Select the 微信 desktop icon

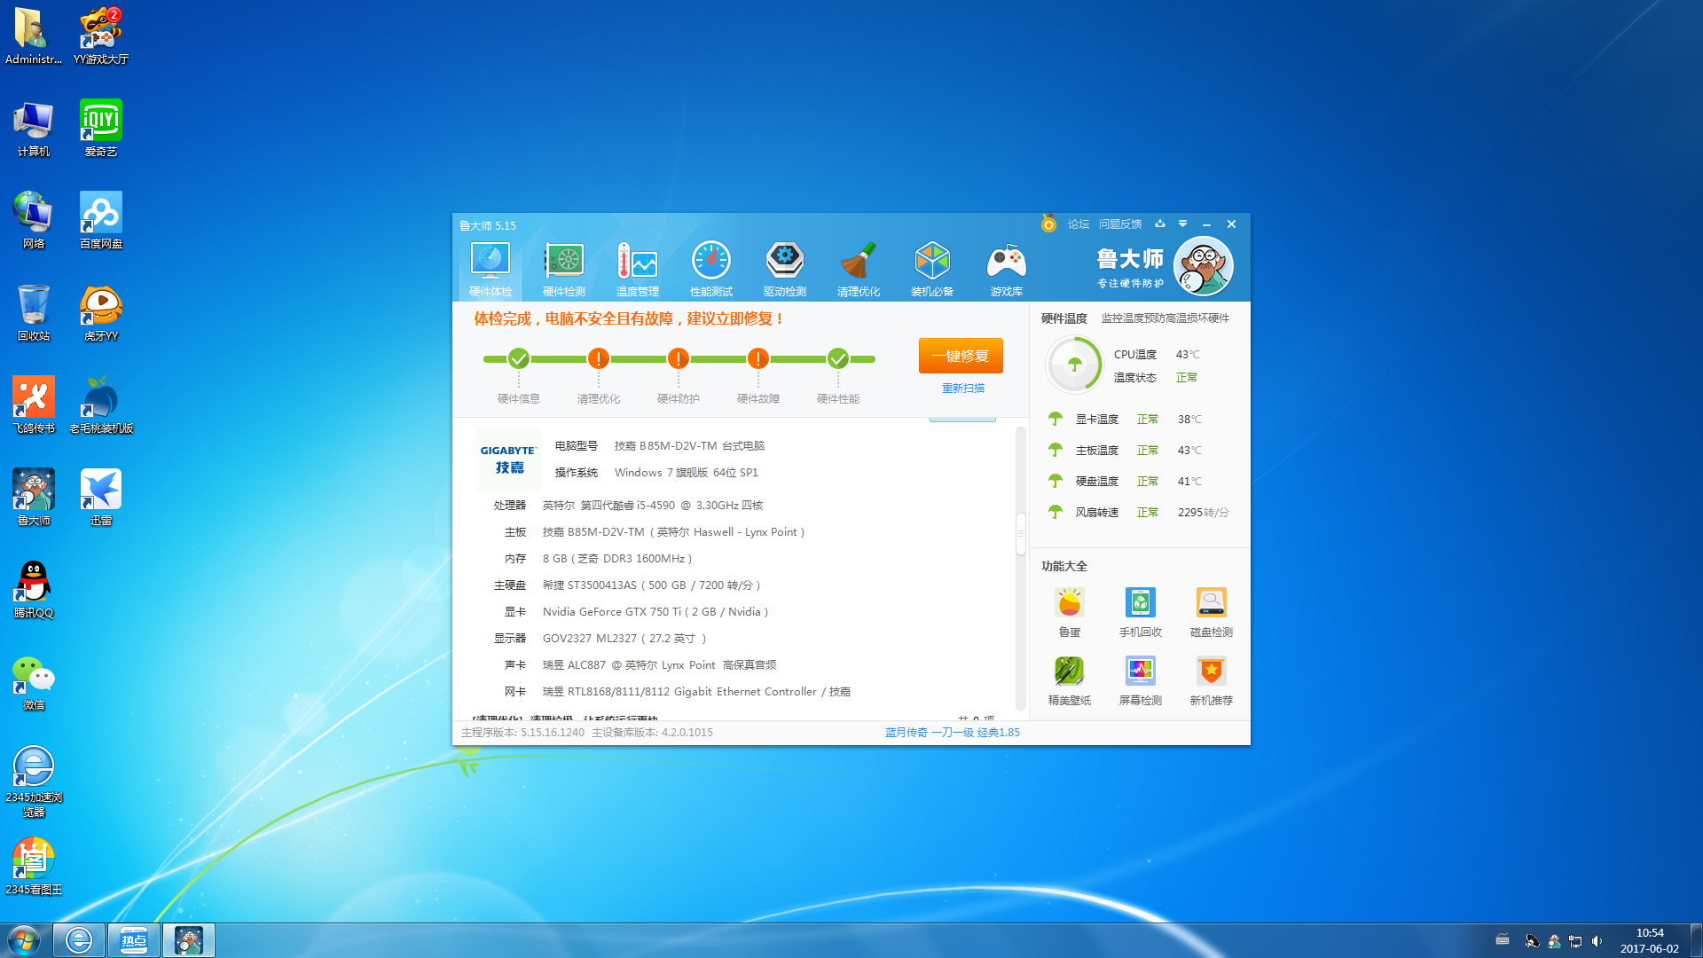tap(34, 682)
